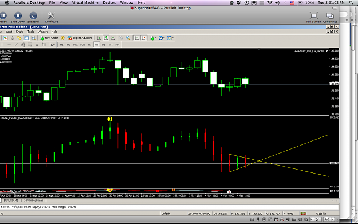Click the Wi-Fi icon in macOS menu bar
The image size is (358, 224).
point(270,3)
